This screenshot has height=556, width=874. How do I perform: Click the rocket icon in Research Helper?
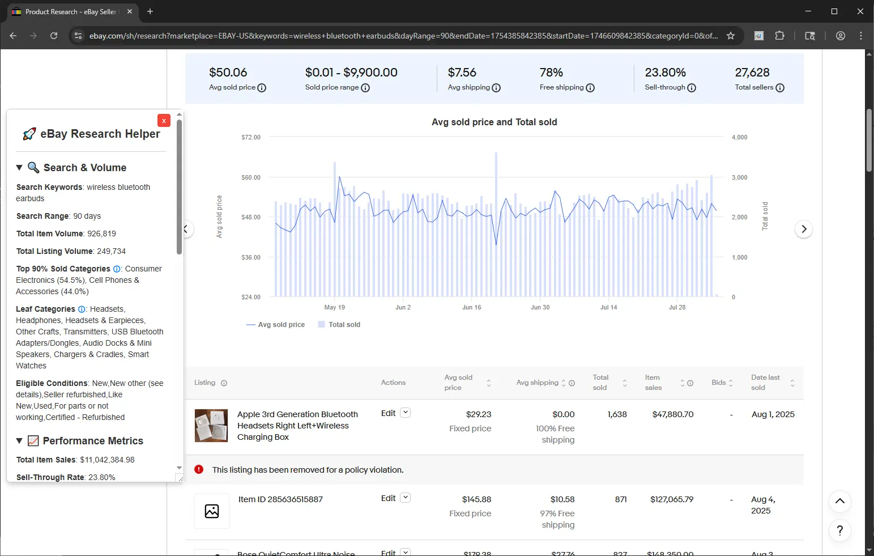(x=29, y=134)
